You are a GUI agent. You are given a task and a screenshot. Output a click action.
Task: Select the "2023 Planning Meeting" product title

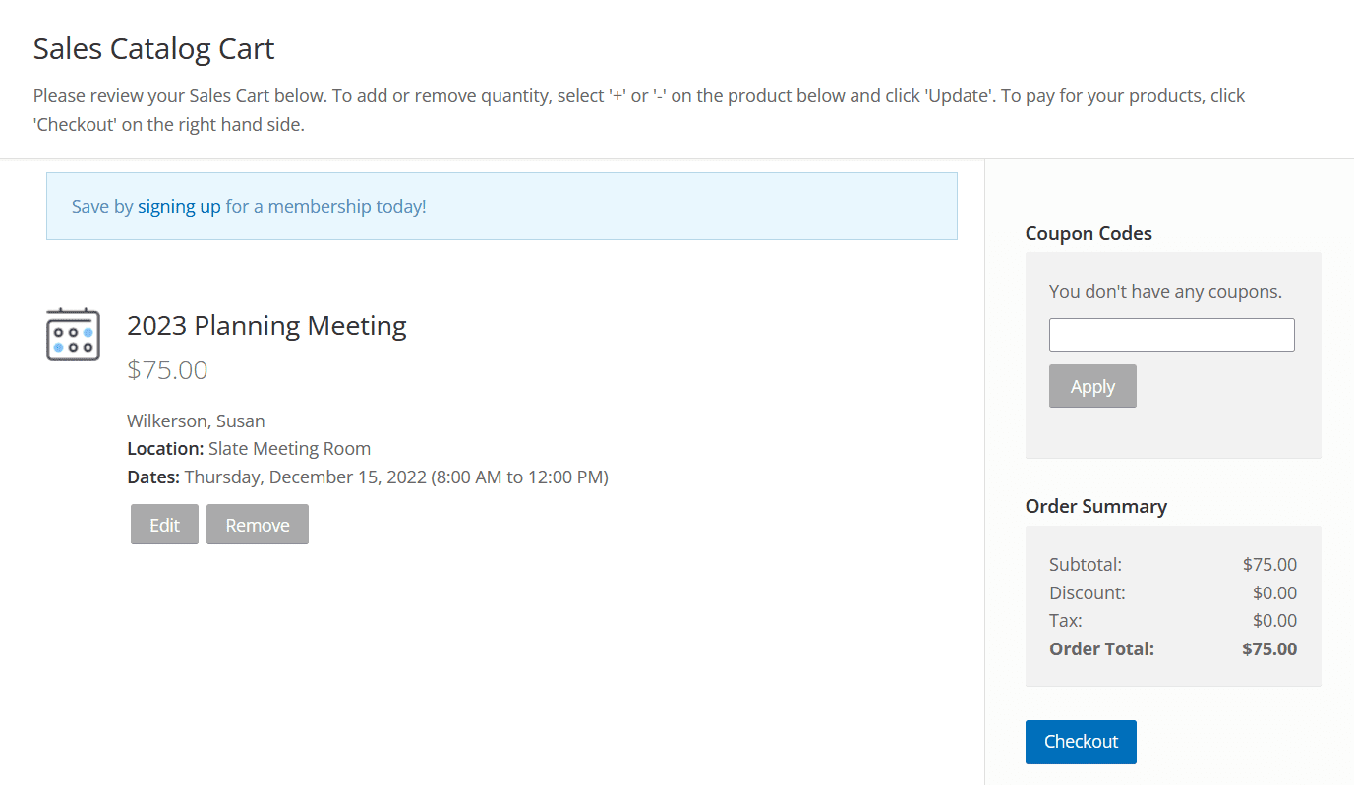pos(266,325)
